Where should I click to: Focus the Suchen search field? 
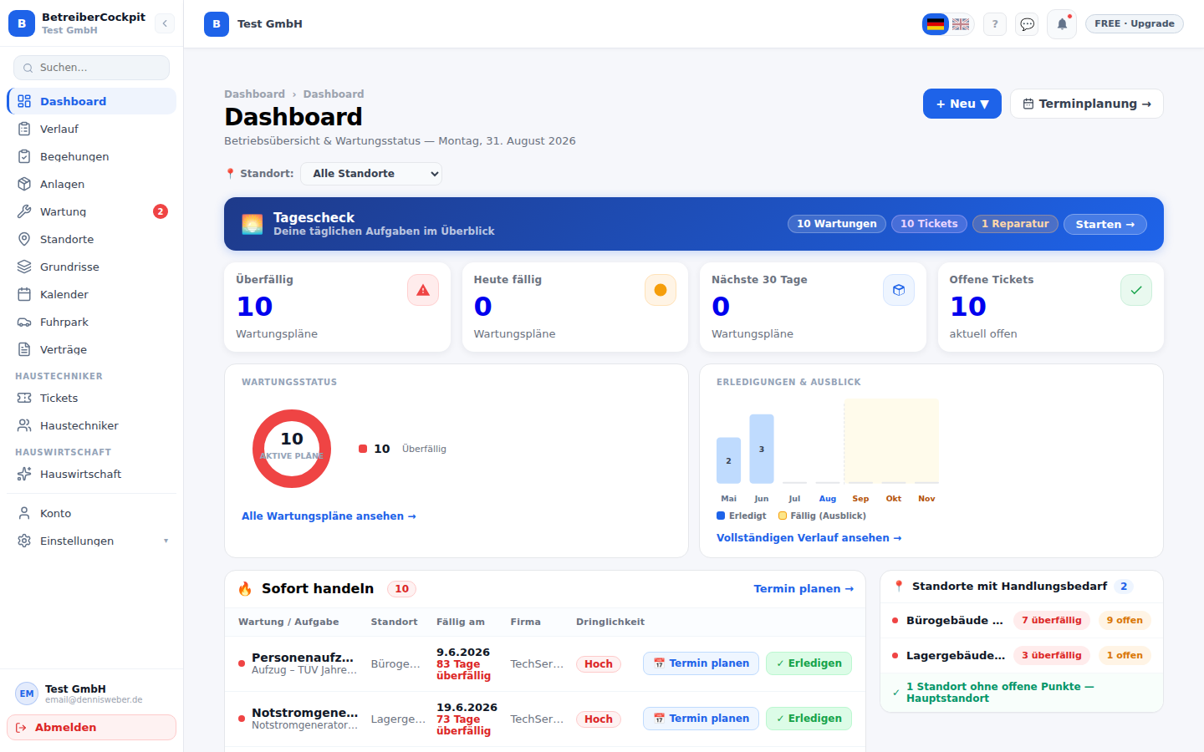tap(92, 68)
